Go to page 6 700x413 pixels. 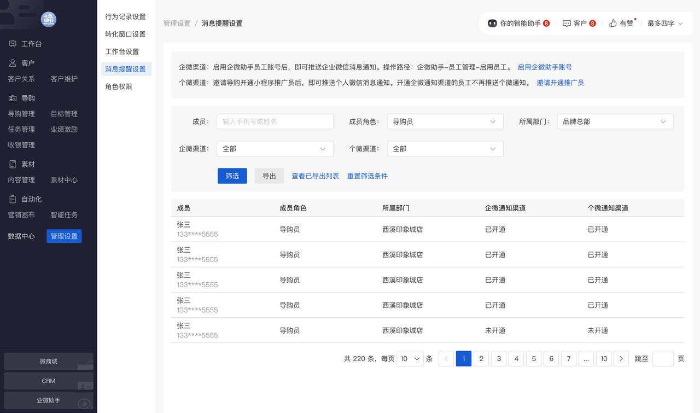click(551, 359)
